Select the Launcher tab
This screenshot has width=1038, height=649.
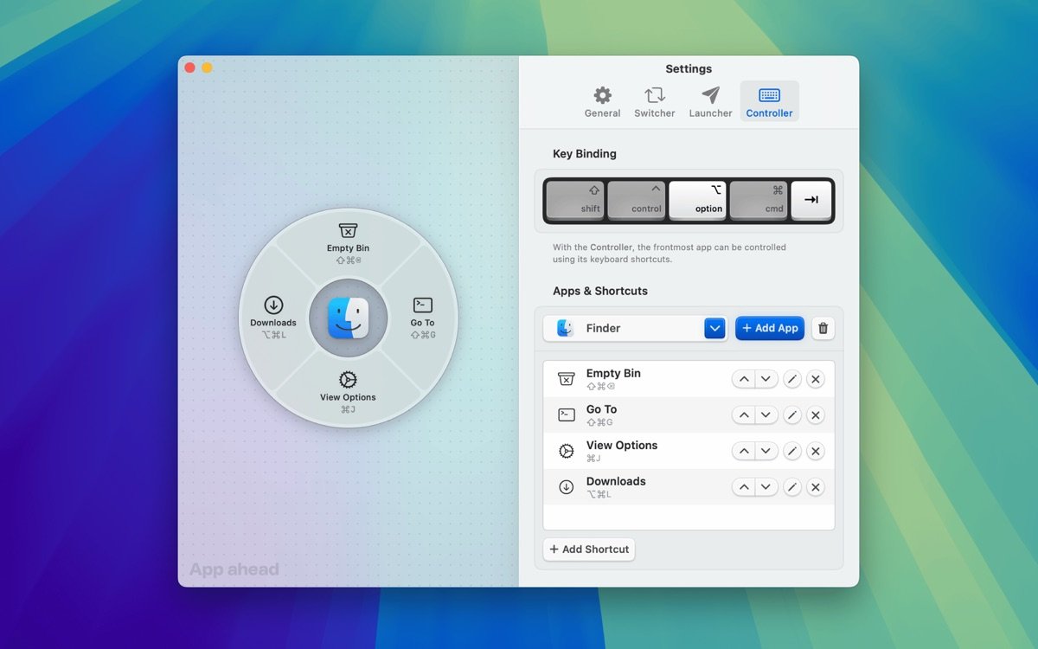[x=710, y=102]
